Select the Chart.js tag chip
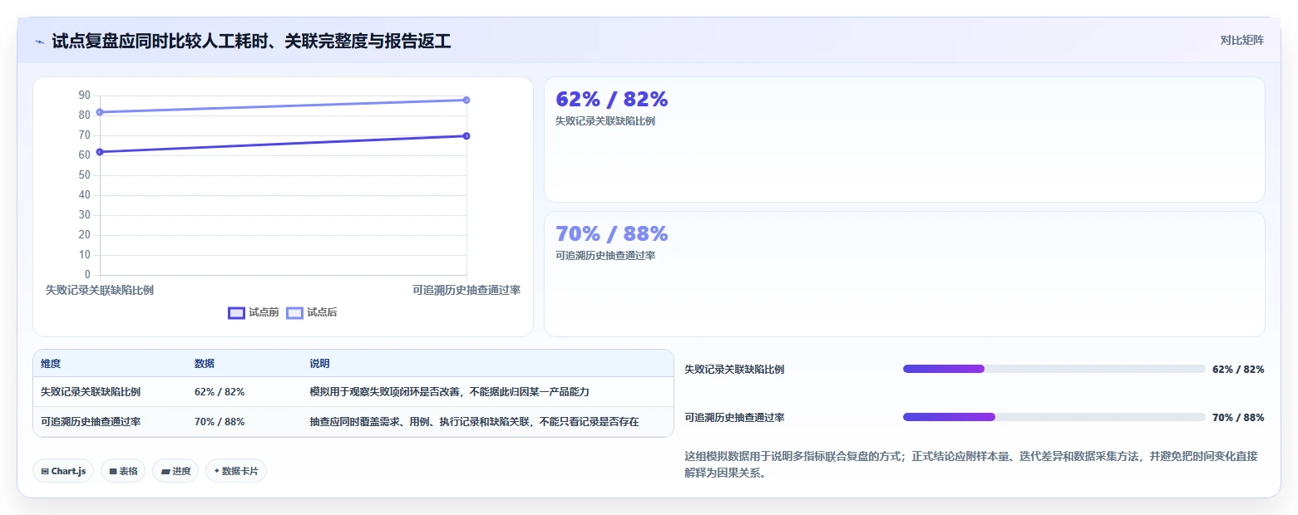The image size is (1298, 515). [63, 471]
